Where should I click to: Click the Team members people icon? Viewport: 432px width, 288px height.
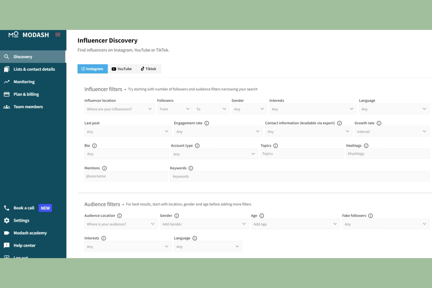tap(7, 107)
